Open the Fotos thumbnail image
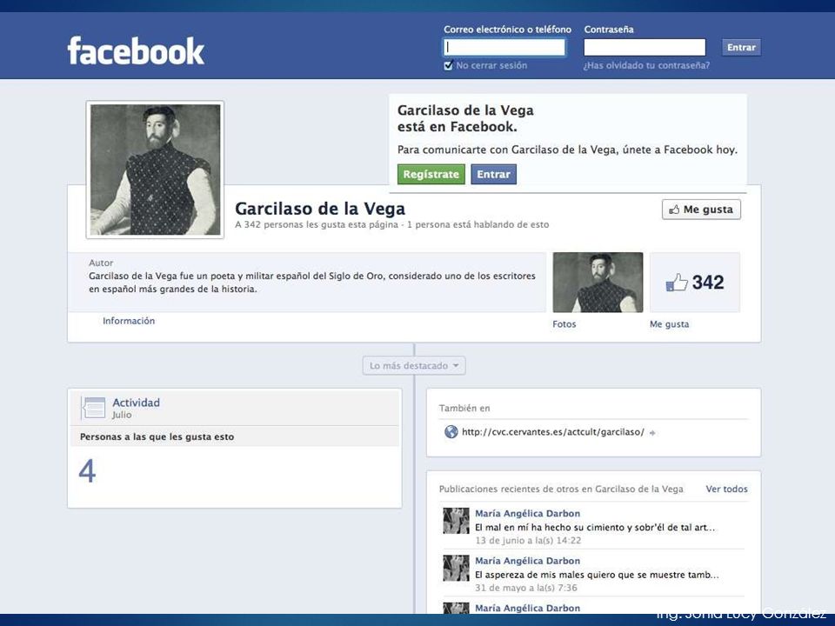 point(598,282)
